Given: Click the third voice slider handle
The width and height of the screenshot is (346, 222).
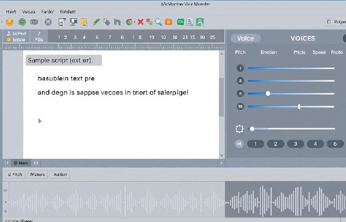Looking at the screenshot, I should (x=268, y=93).
